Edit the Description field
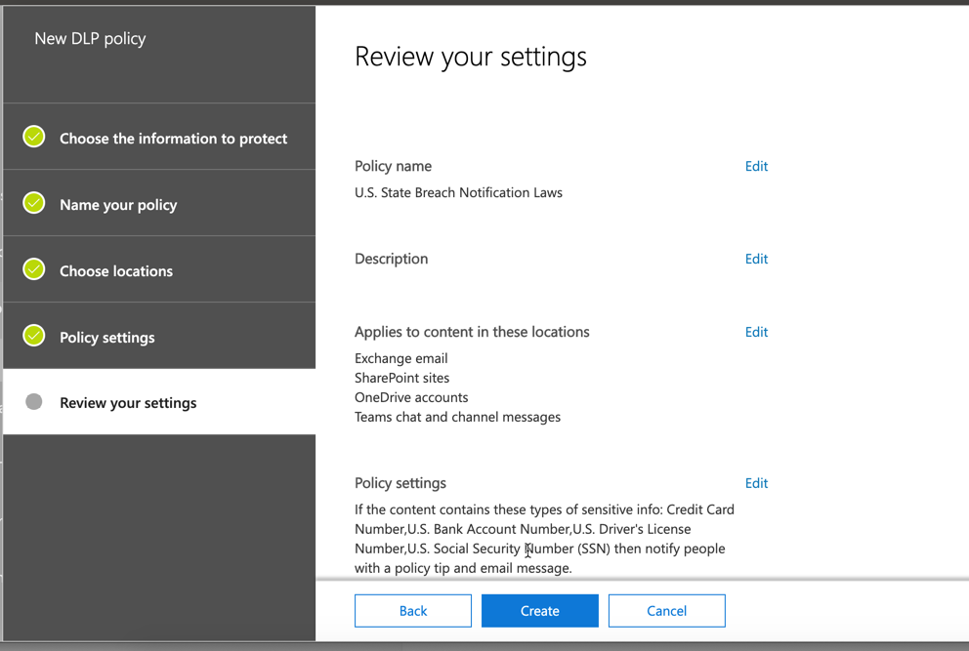Image resolution: width=969 pixels, height=651 pixels. [756, 259]
